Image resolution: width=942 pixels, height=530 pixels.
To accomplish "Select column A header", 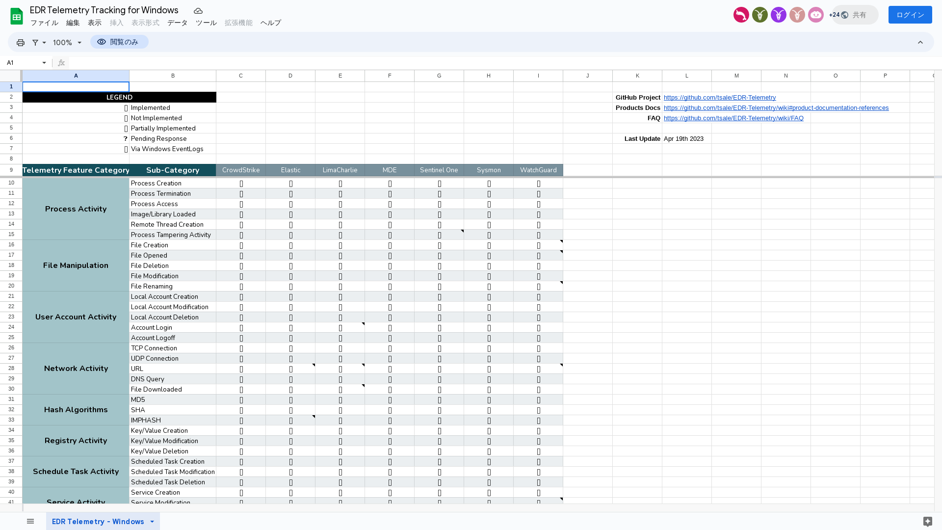I will 76,76.
